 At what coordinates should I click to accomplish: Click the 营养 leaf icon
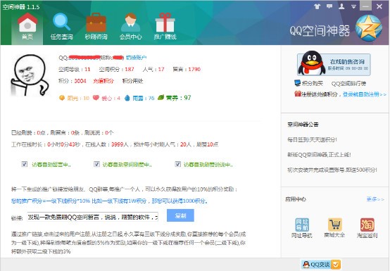[x=161, y=97]
